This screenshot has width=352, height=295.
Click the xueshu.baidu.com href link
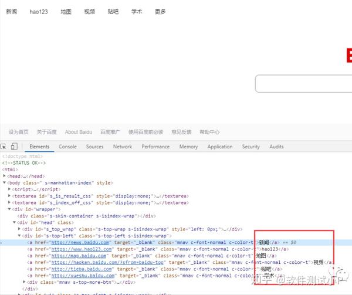pyautogui.click(x=83, y=276)
